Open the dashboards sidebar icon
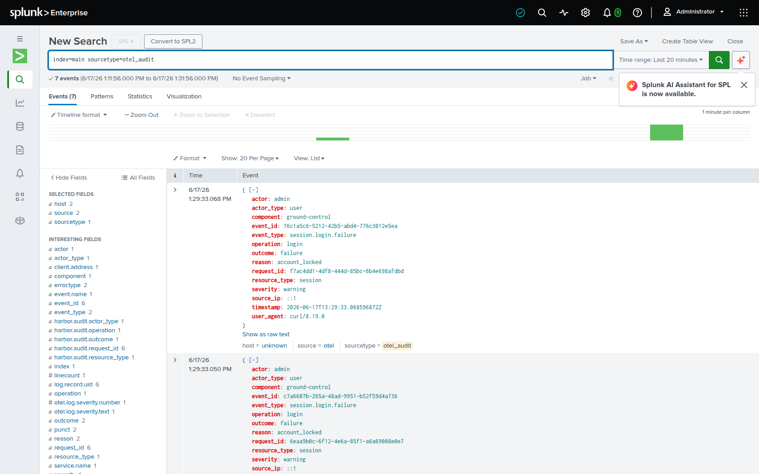This screenshot has width=759, height=474. point(20,197)
